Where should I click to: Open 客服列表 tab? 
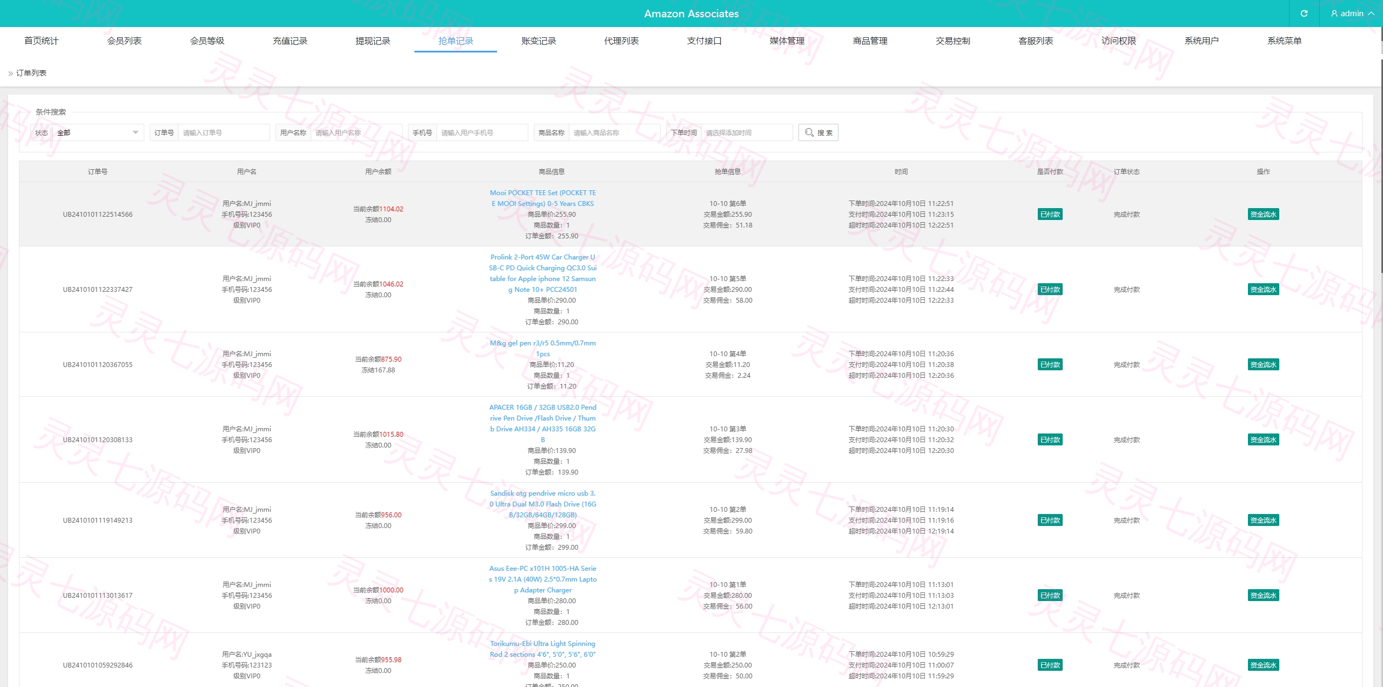(1036, 41)
